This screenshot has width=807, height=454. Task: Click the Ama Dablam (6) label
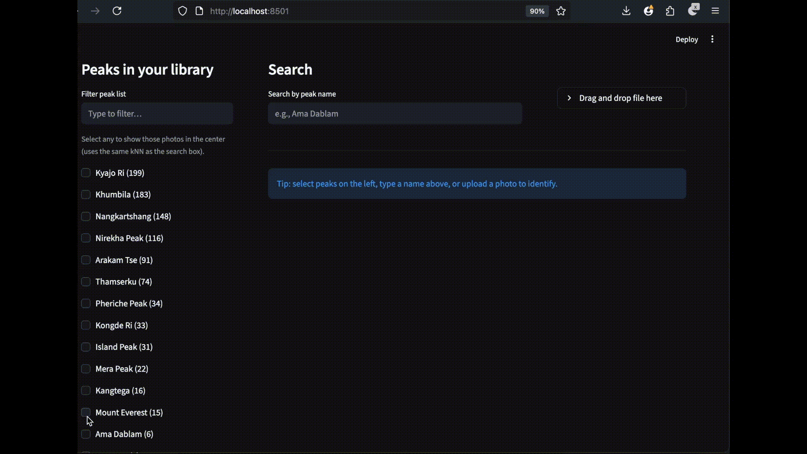point(124,434)
